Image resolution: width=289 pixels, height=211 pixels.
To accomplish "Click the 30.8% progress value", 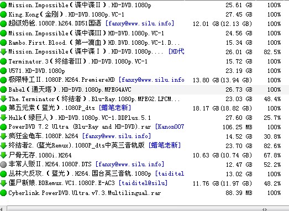I will [272, 136].
